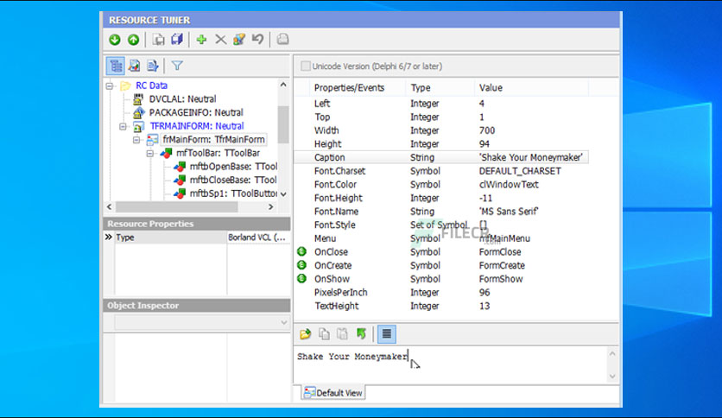Click the tree scrollbar down arrow
This screenshot has width=722, height=418.
point(283,194)
